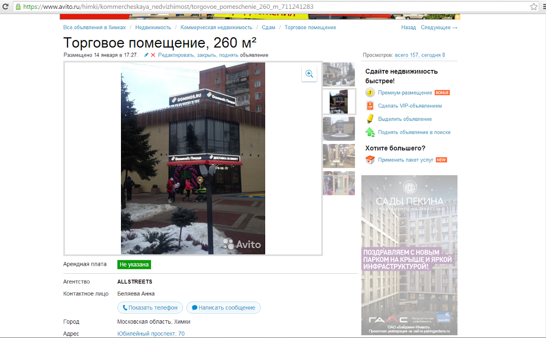The height and width of the screenshot is (338, 546).
Task: Select fifth thumbnail with glass door
Action: tap(339, 183)
